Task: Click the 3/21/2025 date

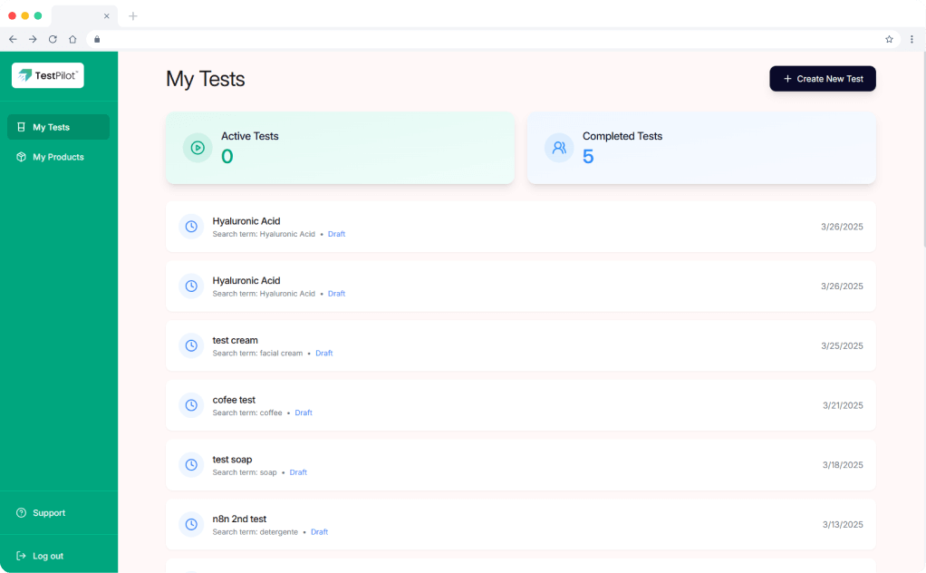Action: point(843,405)
